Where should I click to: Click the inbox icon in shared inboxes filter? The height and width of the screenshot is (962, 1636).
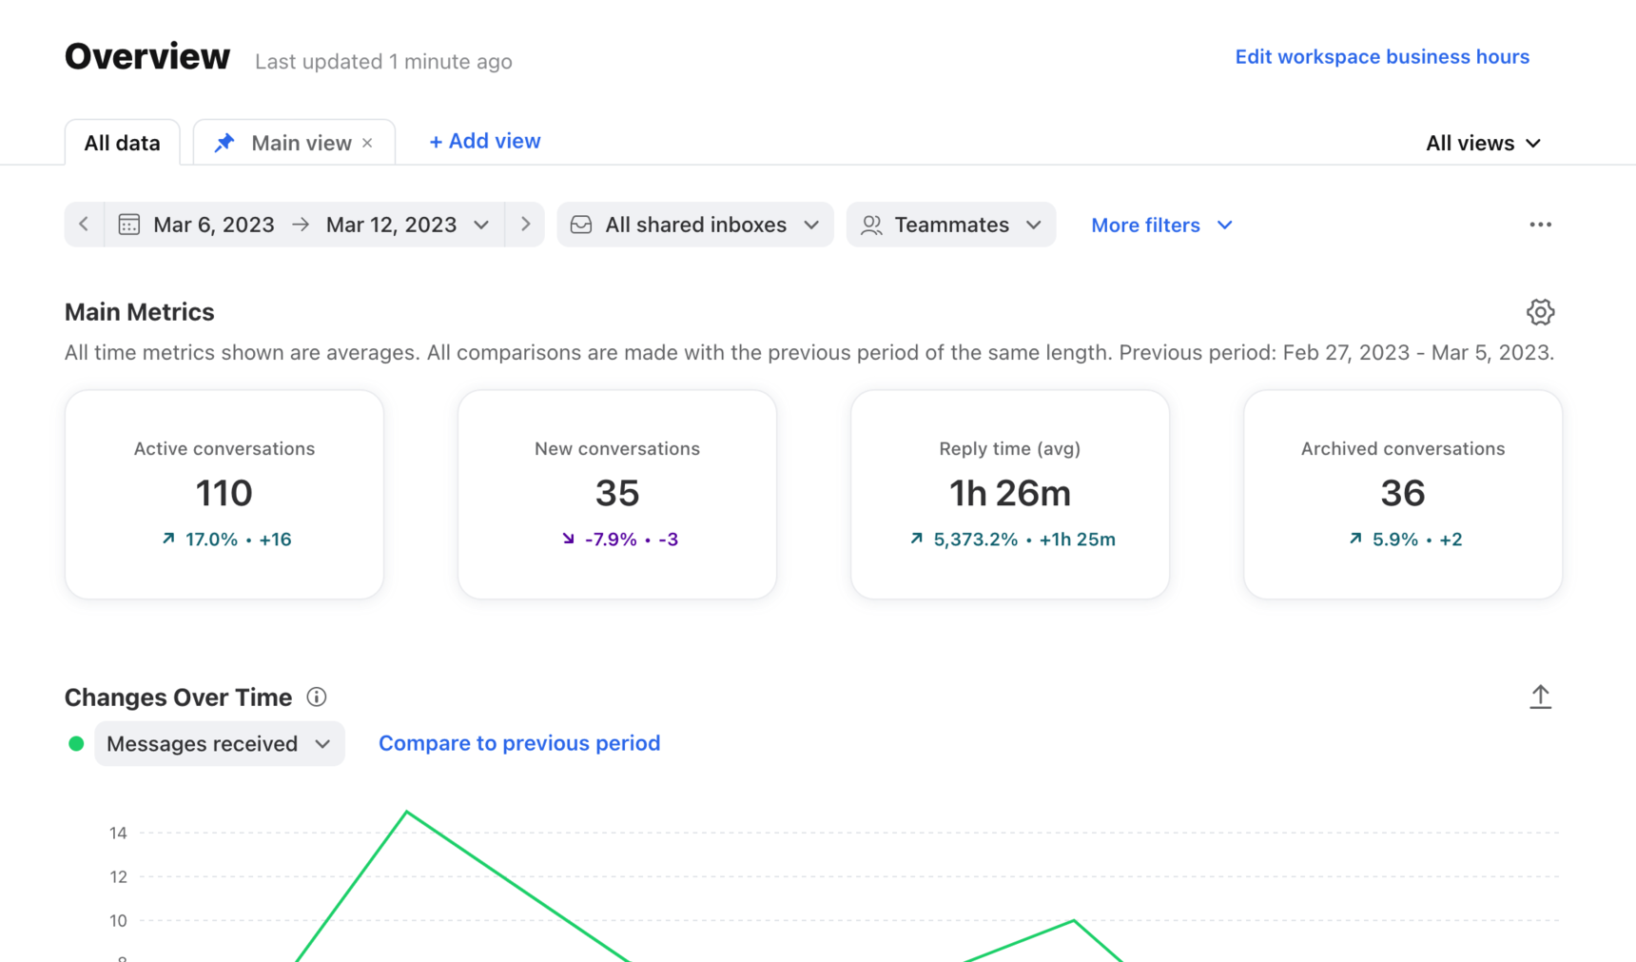point(581,225)
